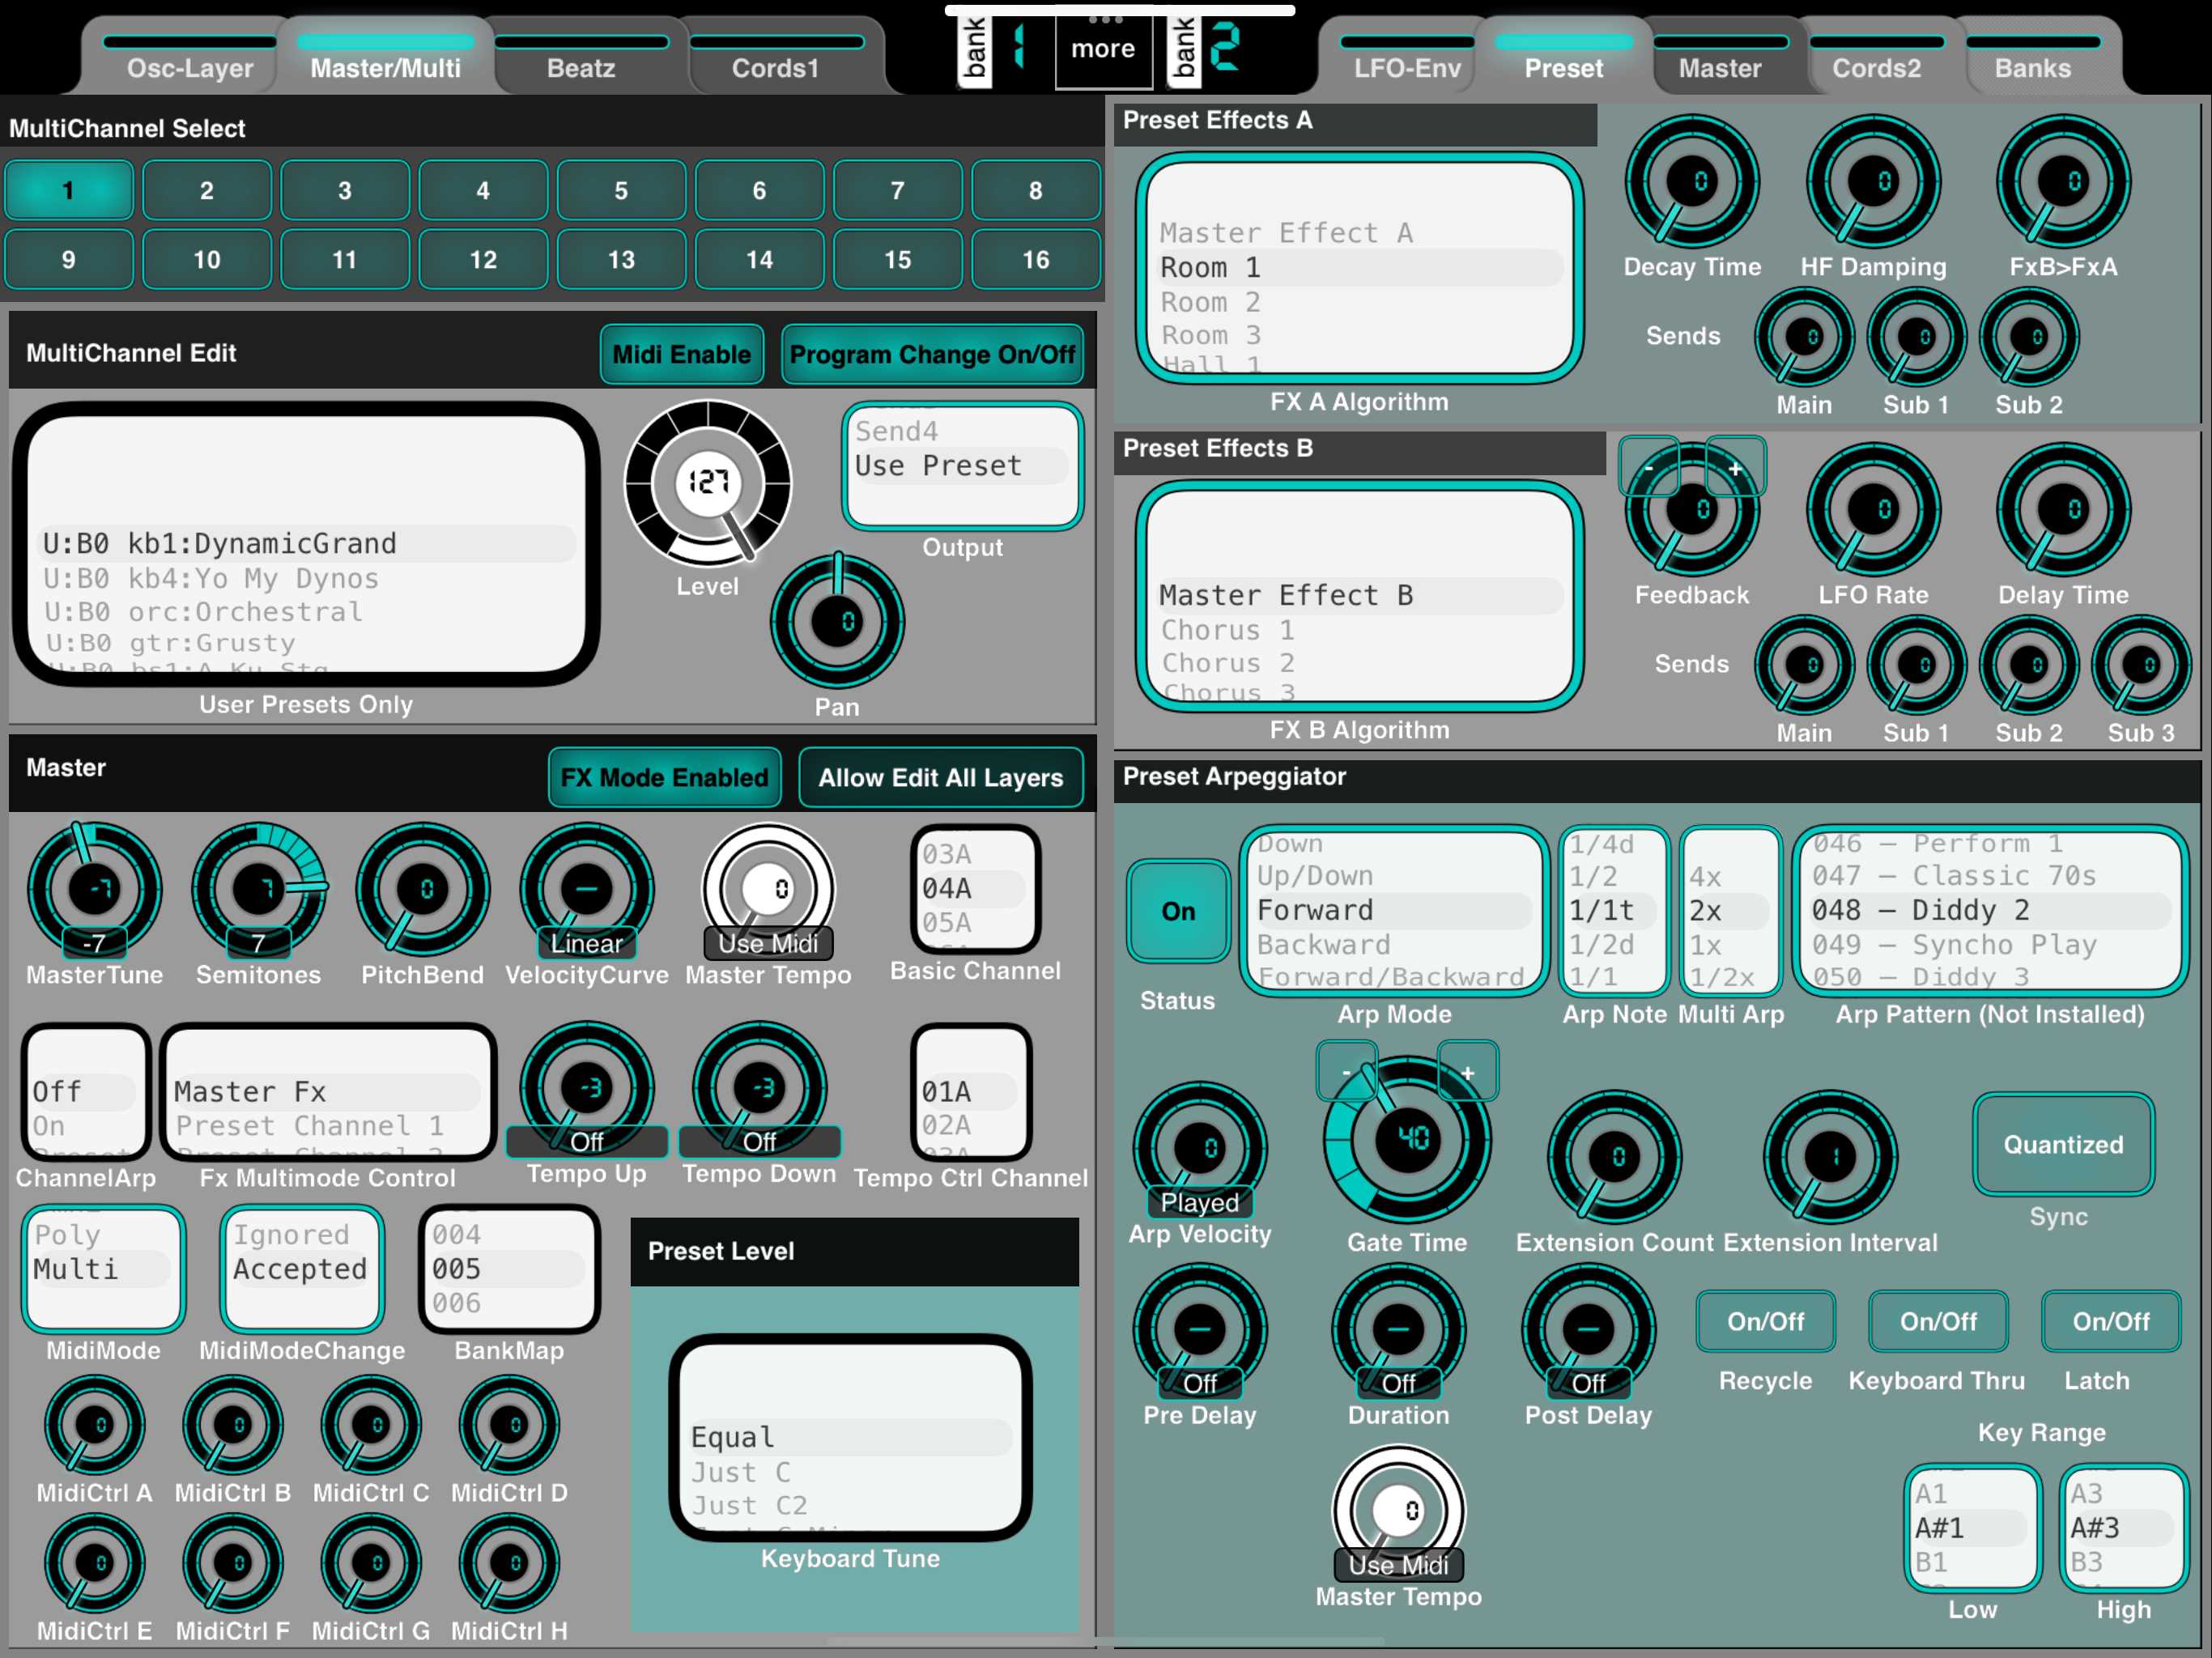Open the Arp Mode picker
This screenshot has height=1658, width=2212.
point(1394,911)
